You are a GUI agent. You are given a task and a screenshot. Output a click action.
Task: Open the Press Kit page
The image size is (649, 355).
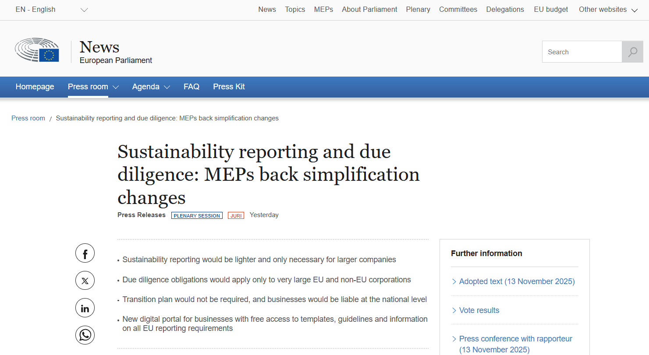229,87
